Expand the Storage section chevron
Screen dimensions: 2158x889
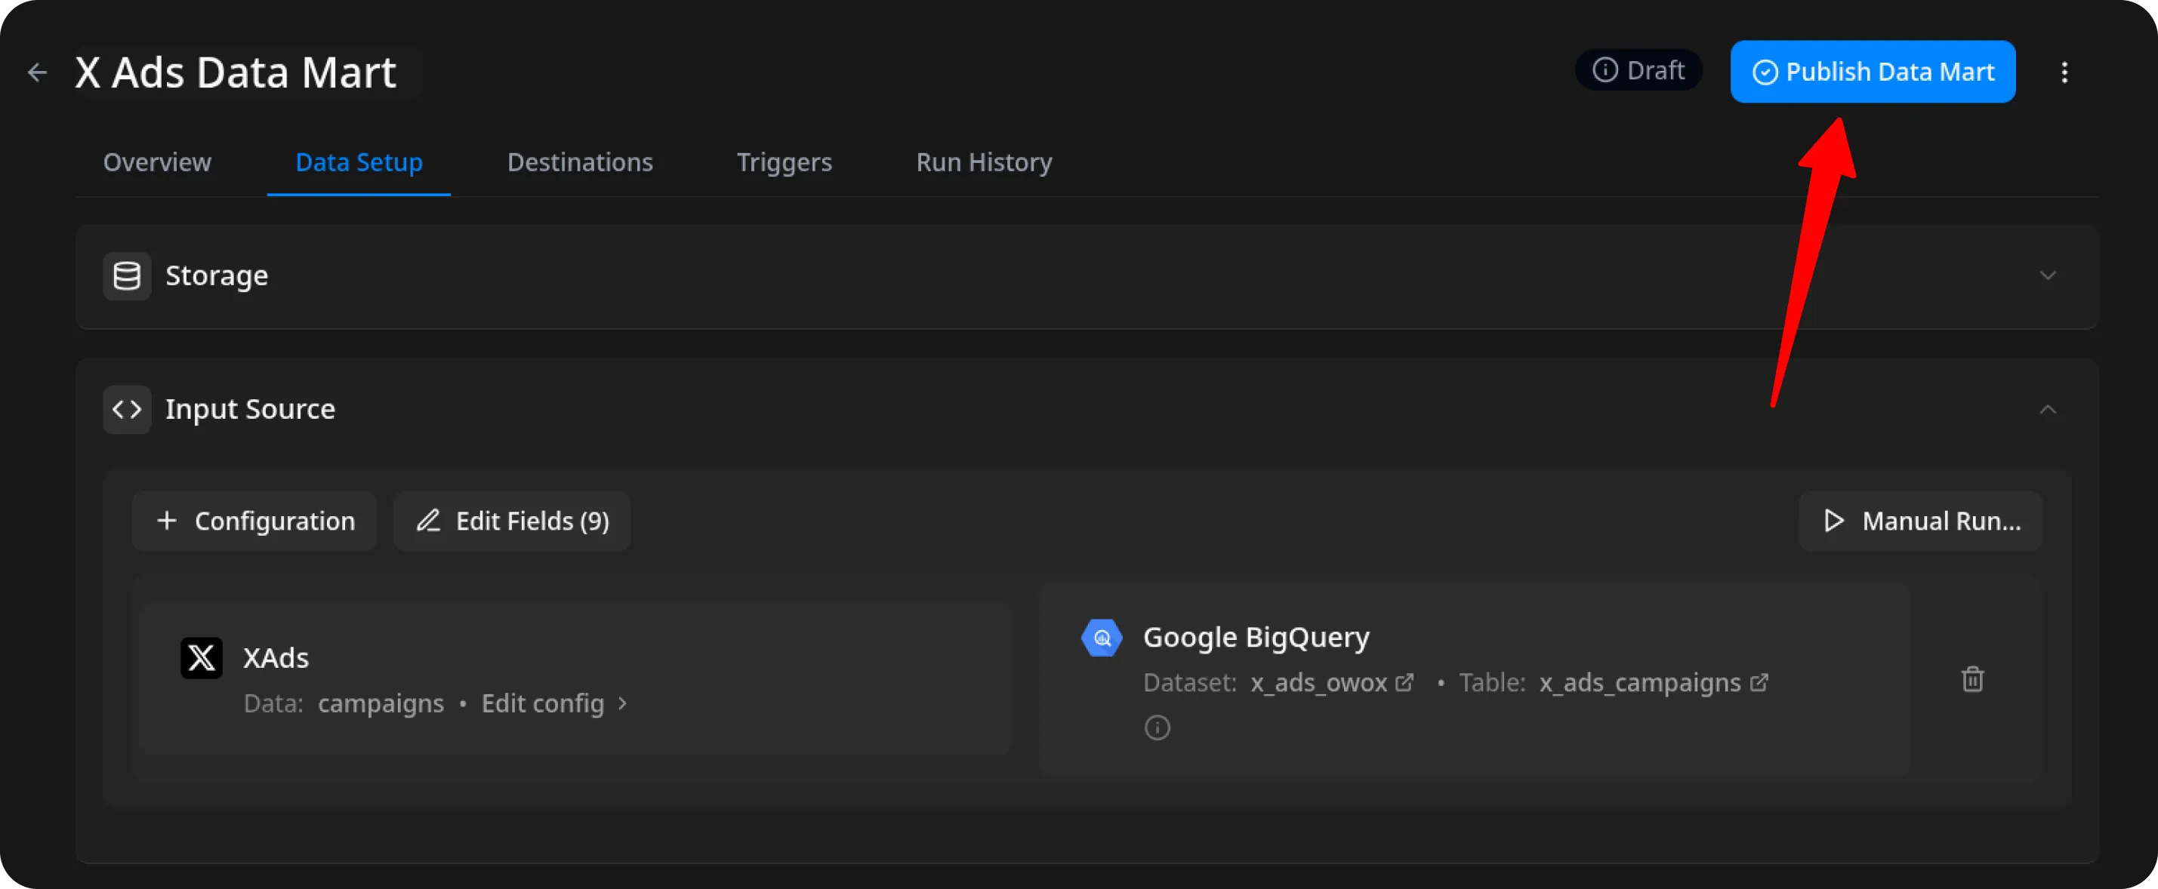tap(2048, 275)
